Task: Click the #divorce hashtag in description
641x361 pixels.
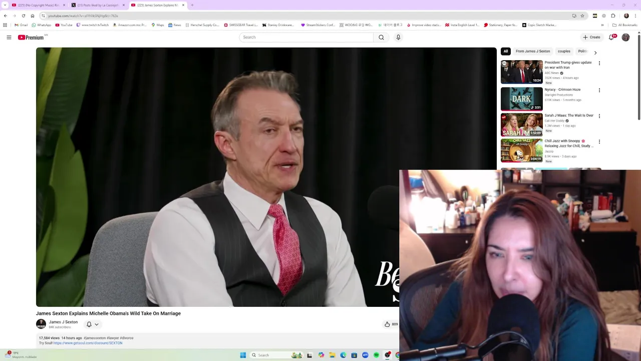Action: (x=127, y=338)
